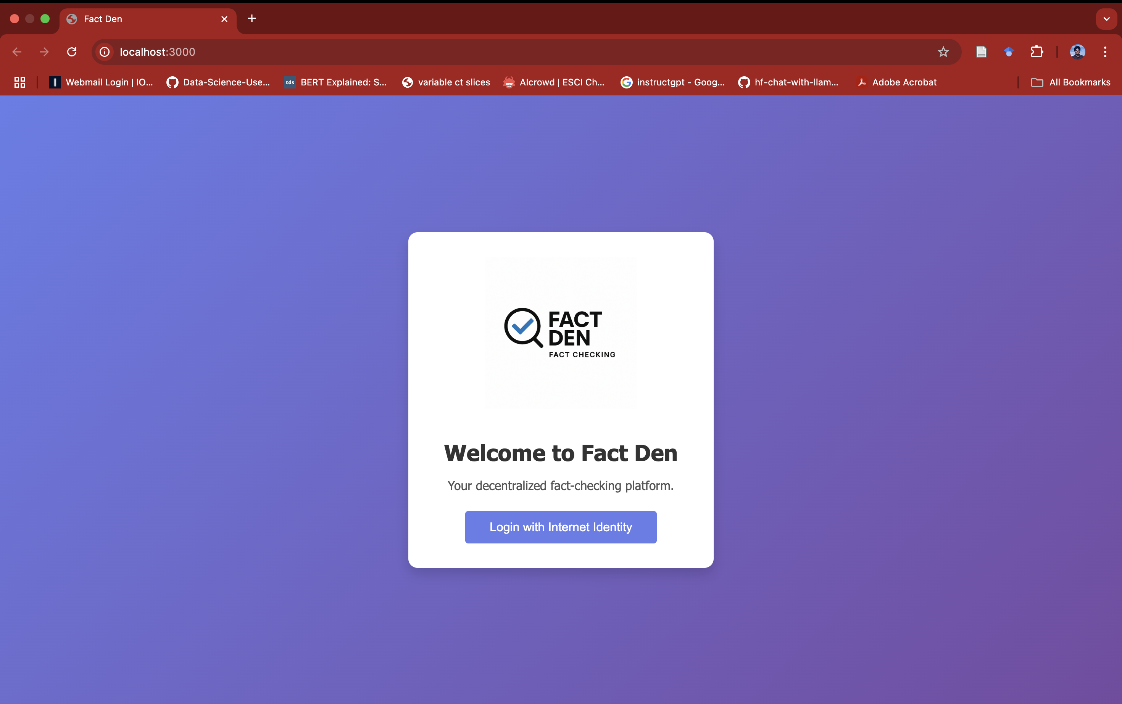Reload the localhost page
1122x704 pixels.
[72, 52]
